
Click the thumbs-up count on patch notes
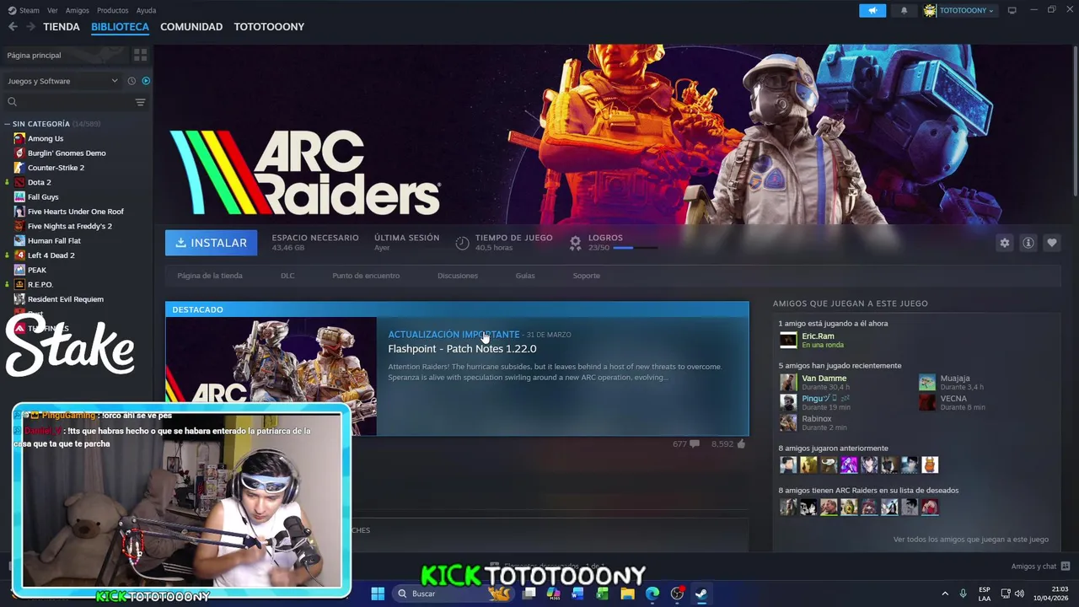[728, 443]
